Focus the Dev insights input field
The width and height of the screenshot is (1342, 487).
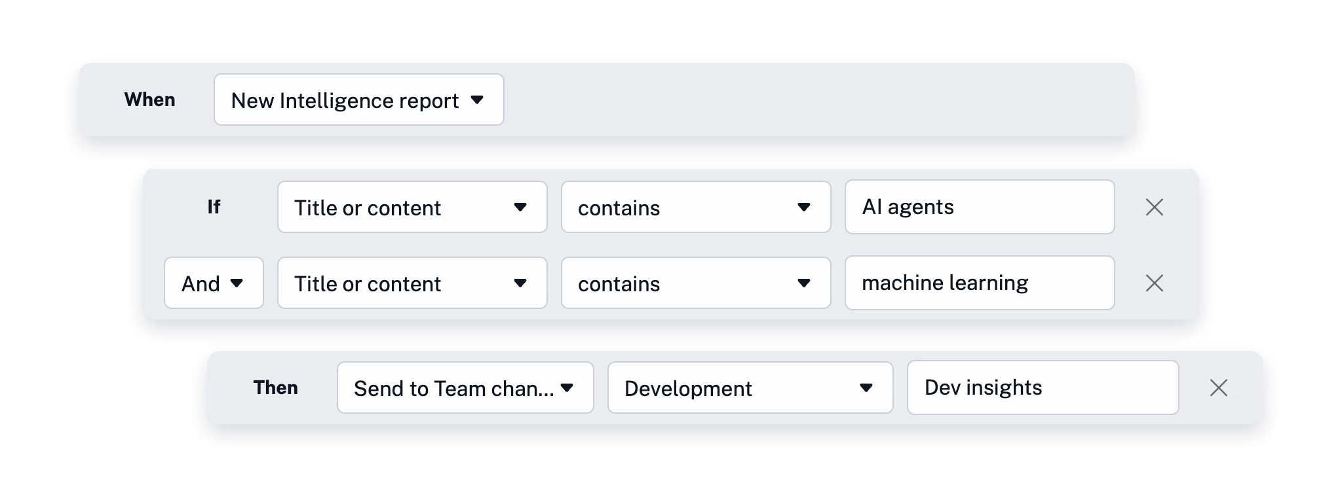click(x=1042, y=388)
